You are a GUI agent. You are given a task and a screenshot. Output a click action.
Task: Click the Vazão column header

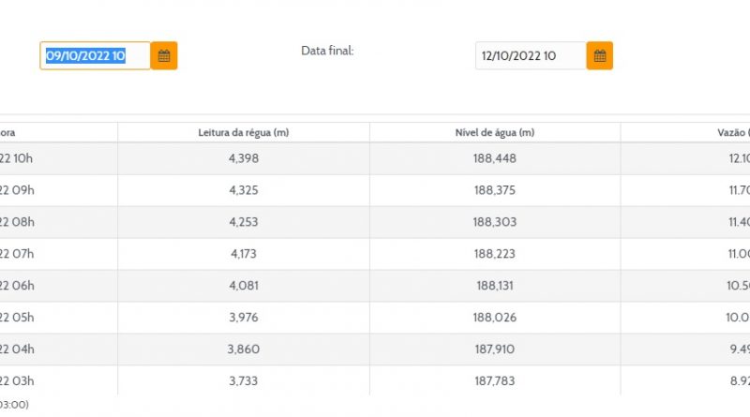[731, 132]
